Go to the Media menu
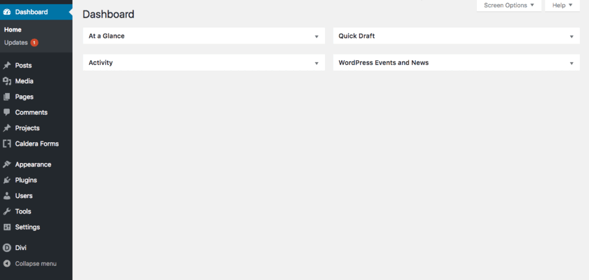This screenshot has width=589, height=280. 24,81
